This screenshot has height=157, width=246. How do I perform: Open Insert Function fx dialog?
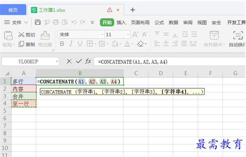click(88, 61)
